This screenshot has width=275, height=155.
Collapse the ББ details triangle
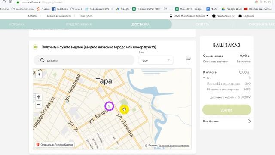click(204, 77)
